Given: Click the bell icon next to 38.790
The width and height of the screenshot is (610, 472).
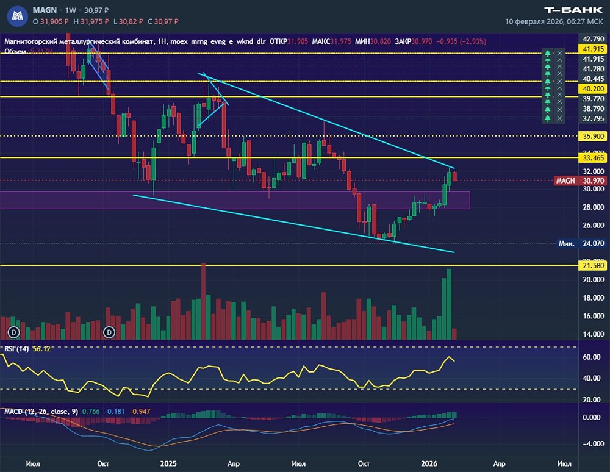Looking at the screenshot, I should point(547,110).
